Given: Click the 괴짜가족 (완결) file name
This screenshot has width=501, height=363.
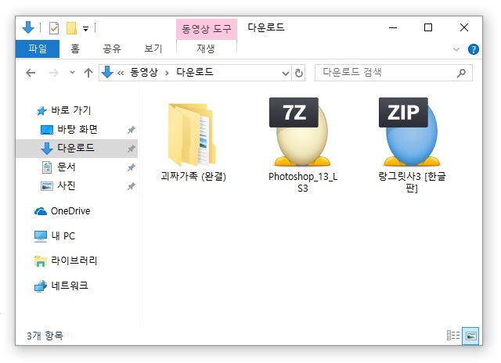Looking at the screenshot, I should (193, 176).
